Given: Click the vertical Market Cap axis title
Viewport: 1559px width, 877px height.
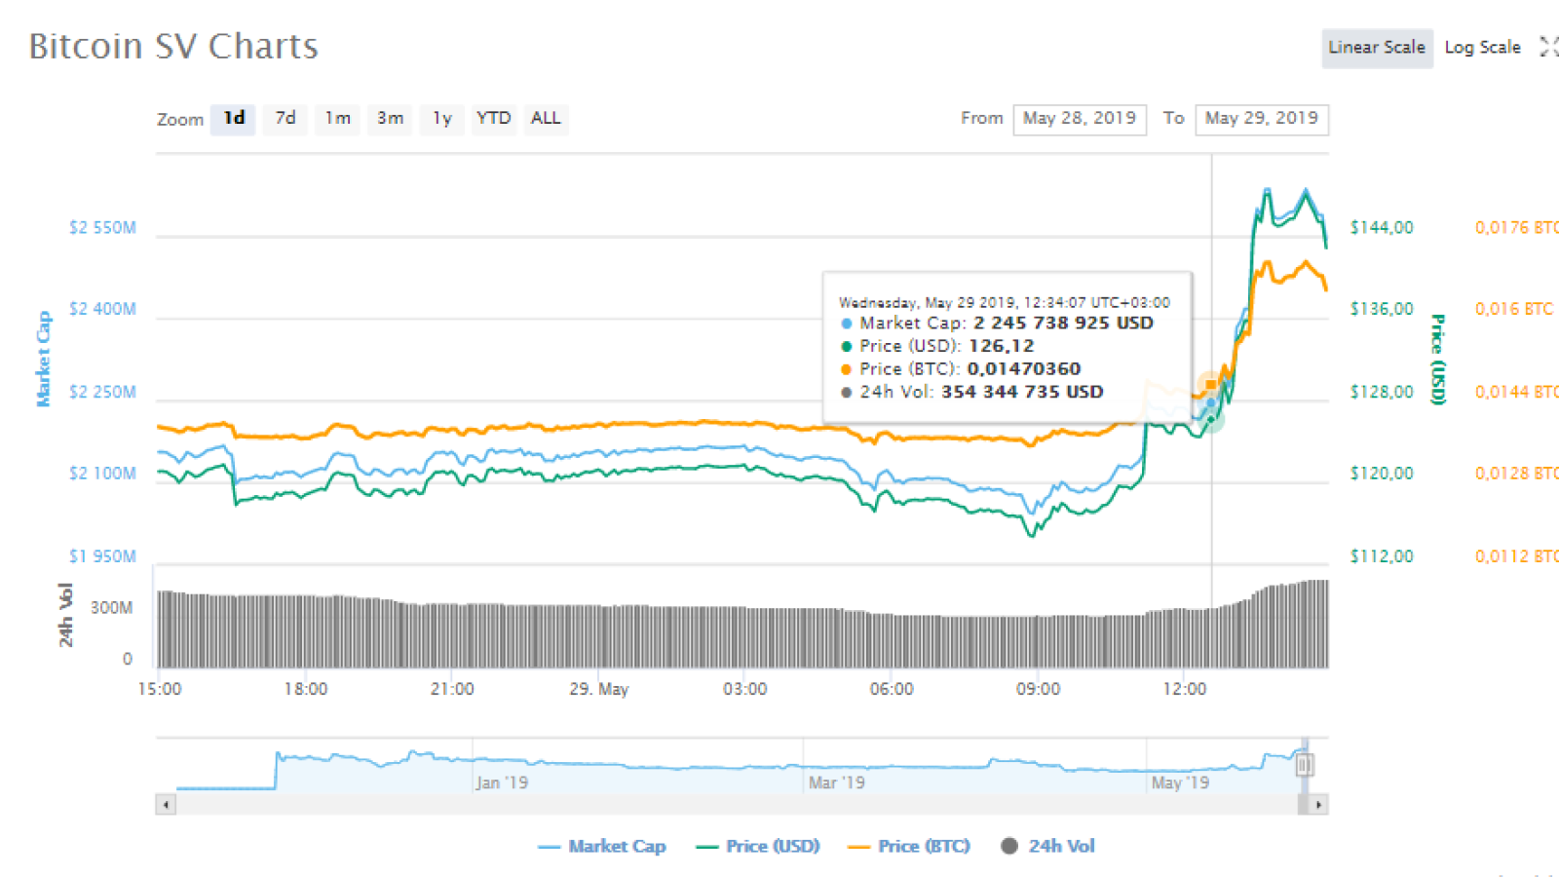Looking at the screenshot, I should coord(43,359).
